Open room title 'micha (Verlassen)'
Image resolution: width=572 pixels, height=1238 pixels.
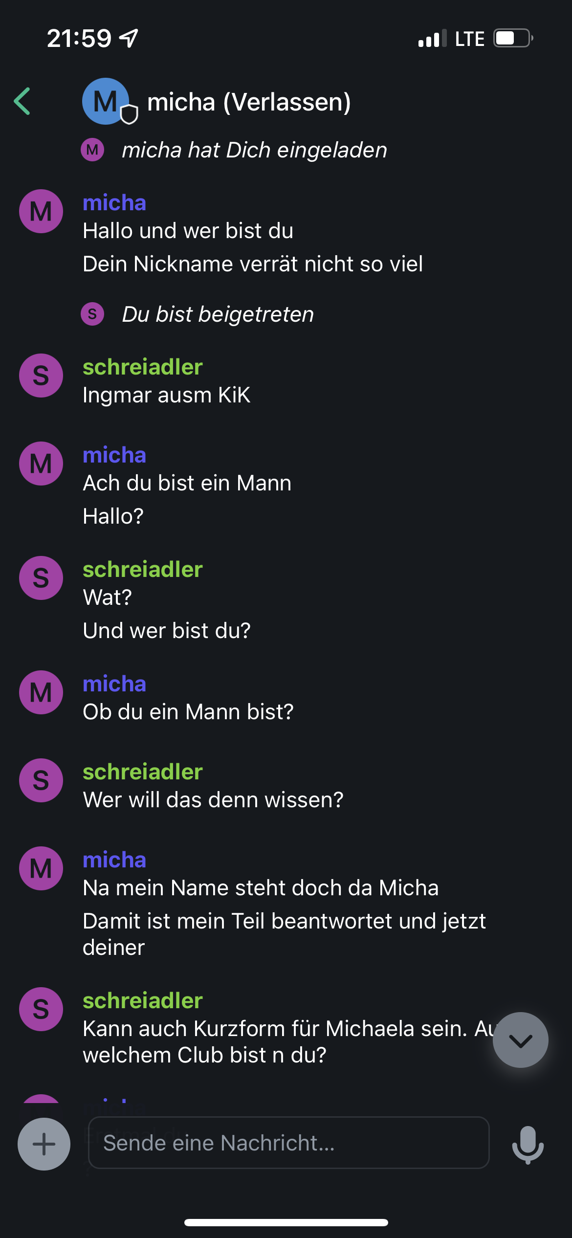click(x=249, y=102)
